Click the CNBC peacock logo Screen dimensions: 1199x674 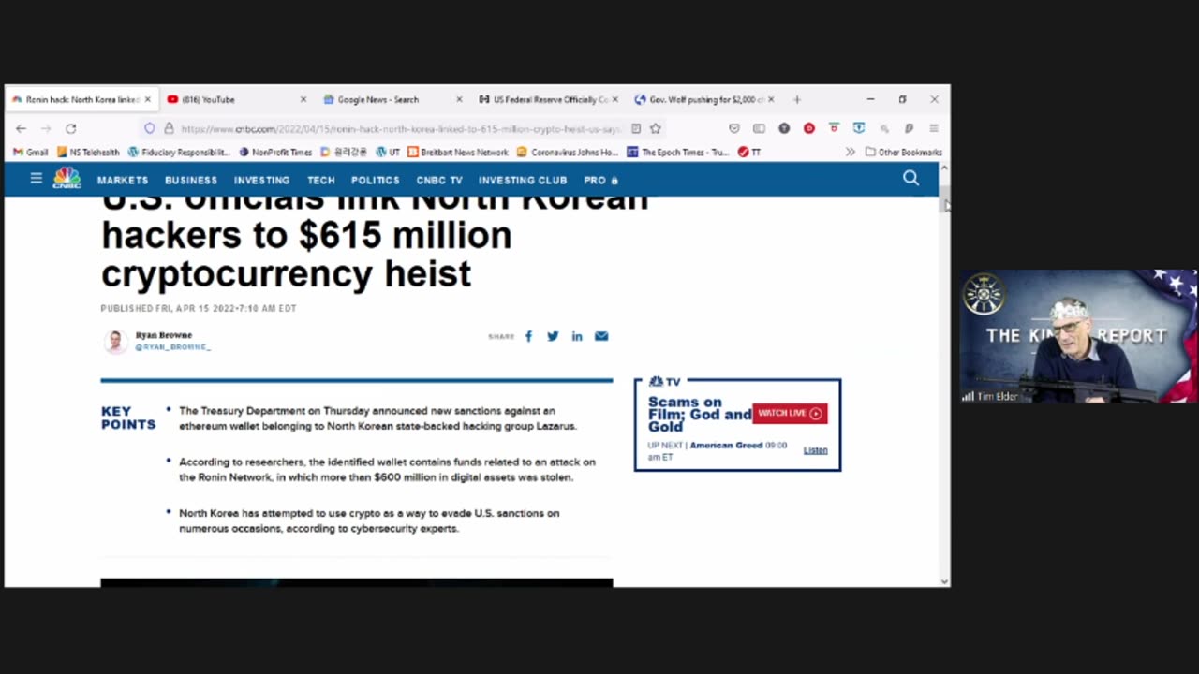tap(67, 178)
